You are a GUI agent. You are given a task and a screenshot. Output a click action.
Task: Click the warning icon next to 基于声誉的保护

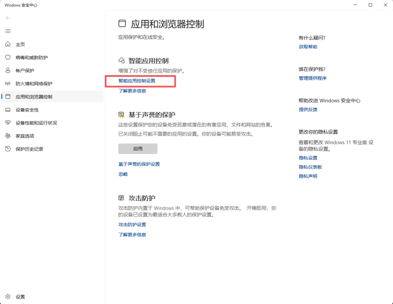[121, 115]
